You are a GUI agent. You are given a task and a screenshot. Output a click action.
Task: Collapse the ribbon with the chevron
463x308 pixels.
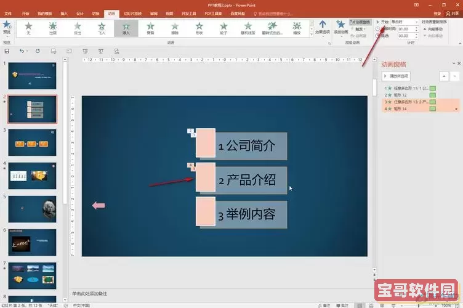(x=460, y=43)
